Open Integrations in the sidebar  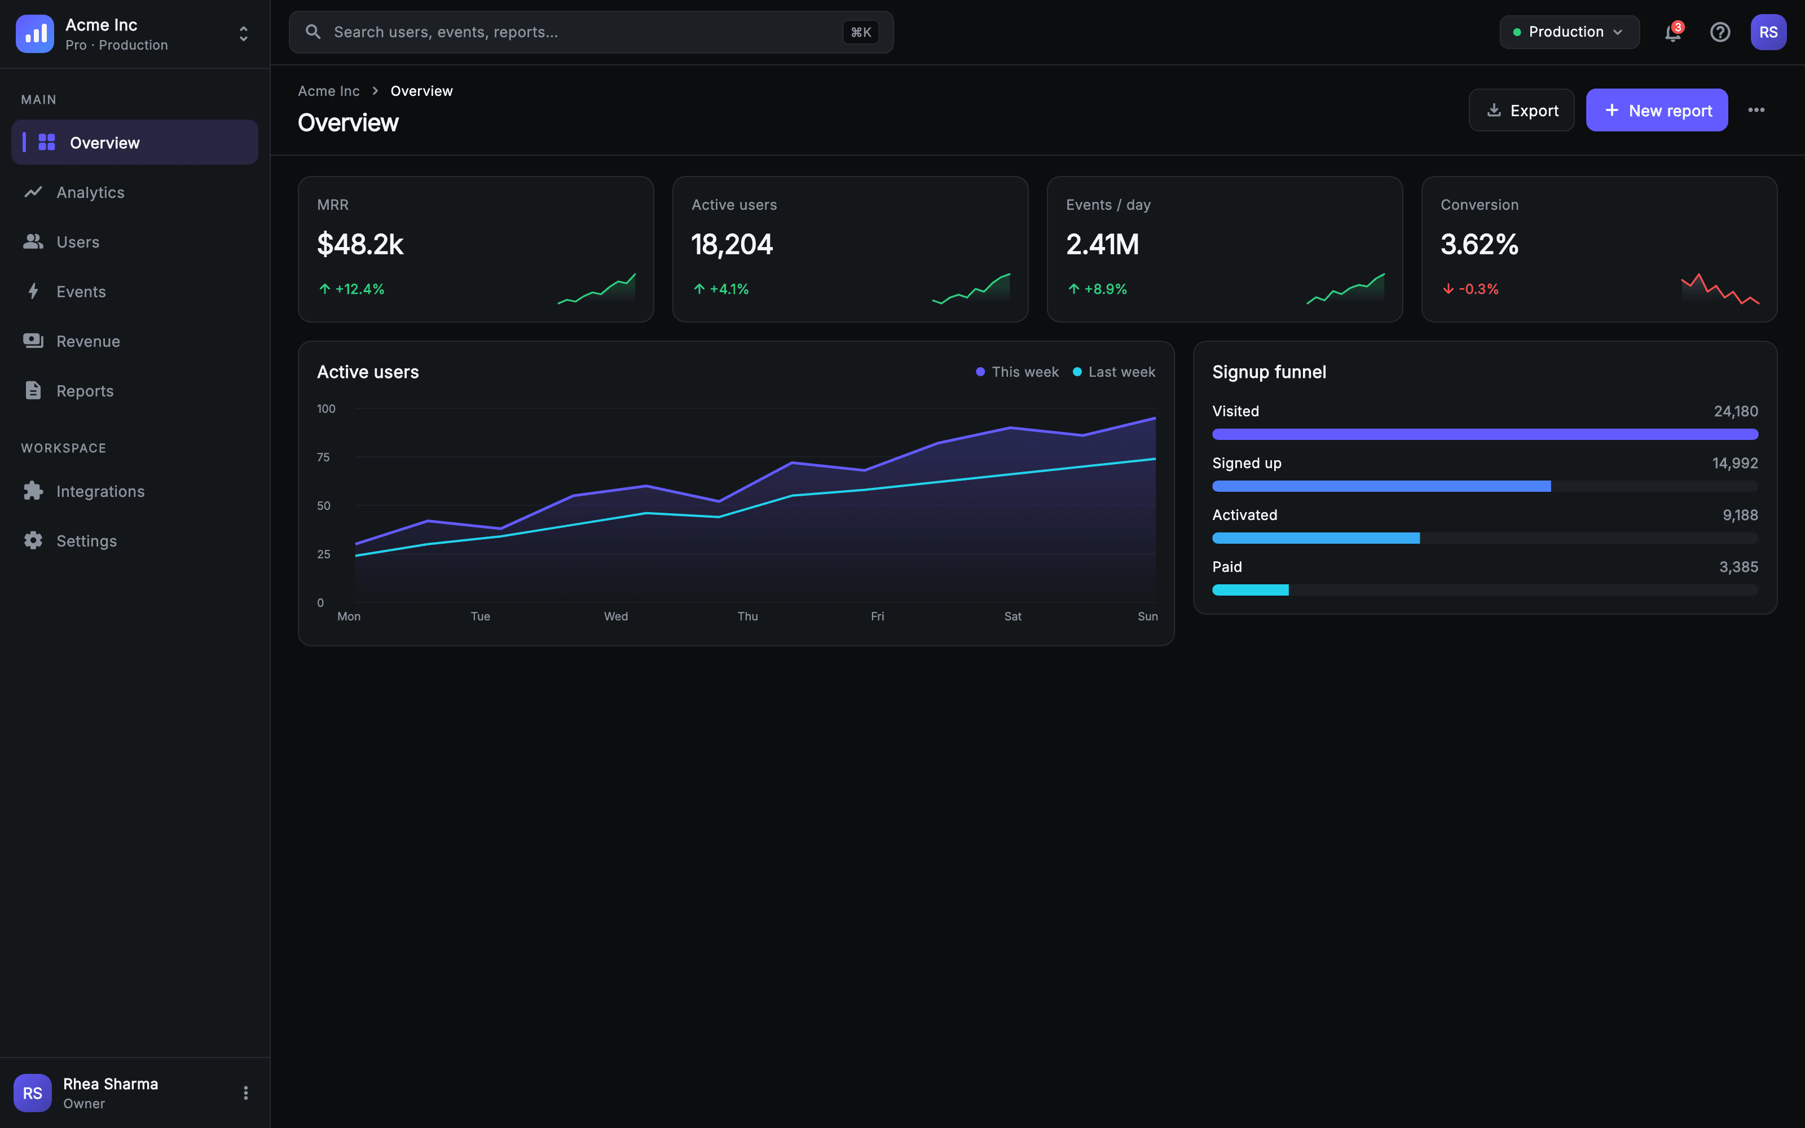point(135,491)
